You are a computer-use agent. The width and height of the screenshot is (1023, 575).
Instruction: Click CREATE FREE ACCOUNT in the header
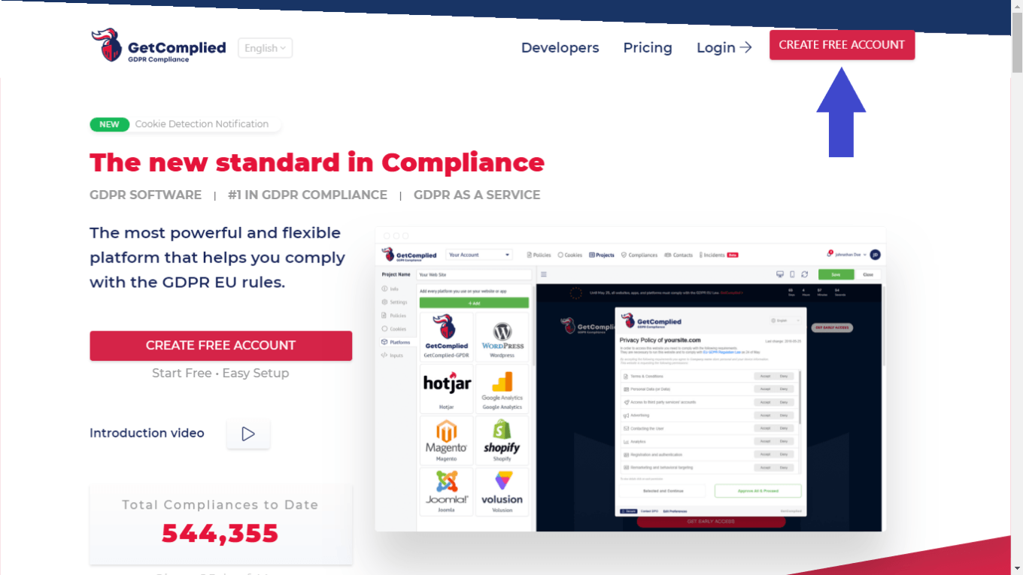tap(842, 45)
